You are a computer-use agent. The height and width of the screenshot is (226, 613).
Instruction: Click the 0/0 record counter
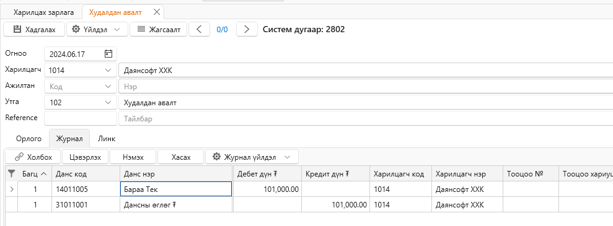pos(222,29)
